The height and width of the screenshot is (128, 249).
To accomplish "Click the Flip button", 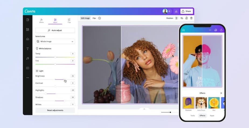I will (94, 18).
